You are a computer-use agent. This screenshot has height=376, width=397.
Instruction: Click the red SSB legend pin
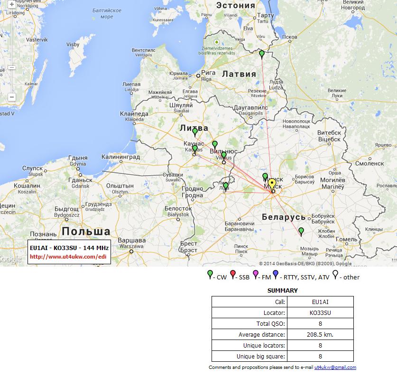(x=233, y=274)
